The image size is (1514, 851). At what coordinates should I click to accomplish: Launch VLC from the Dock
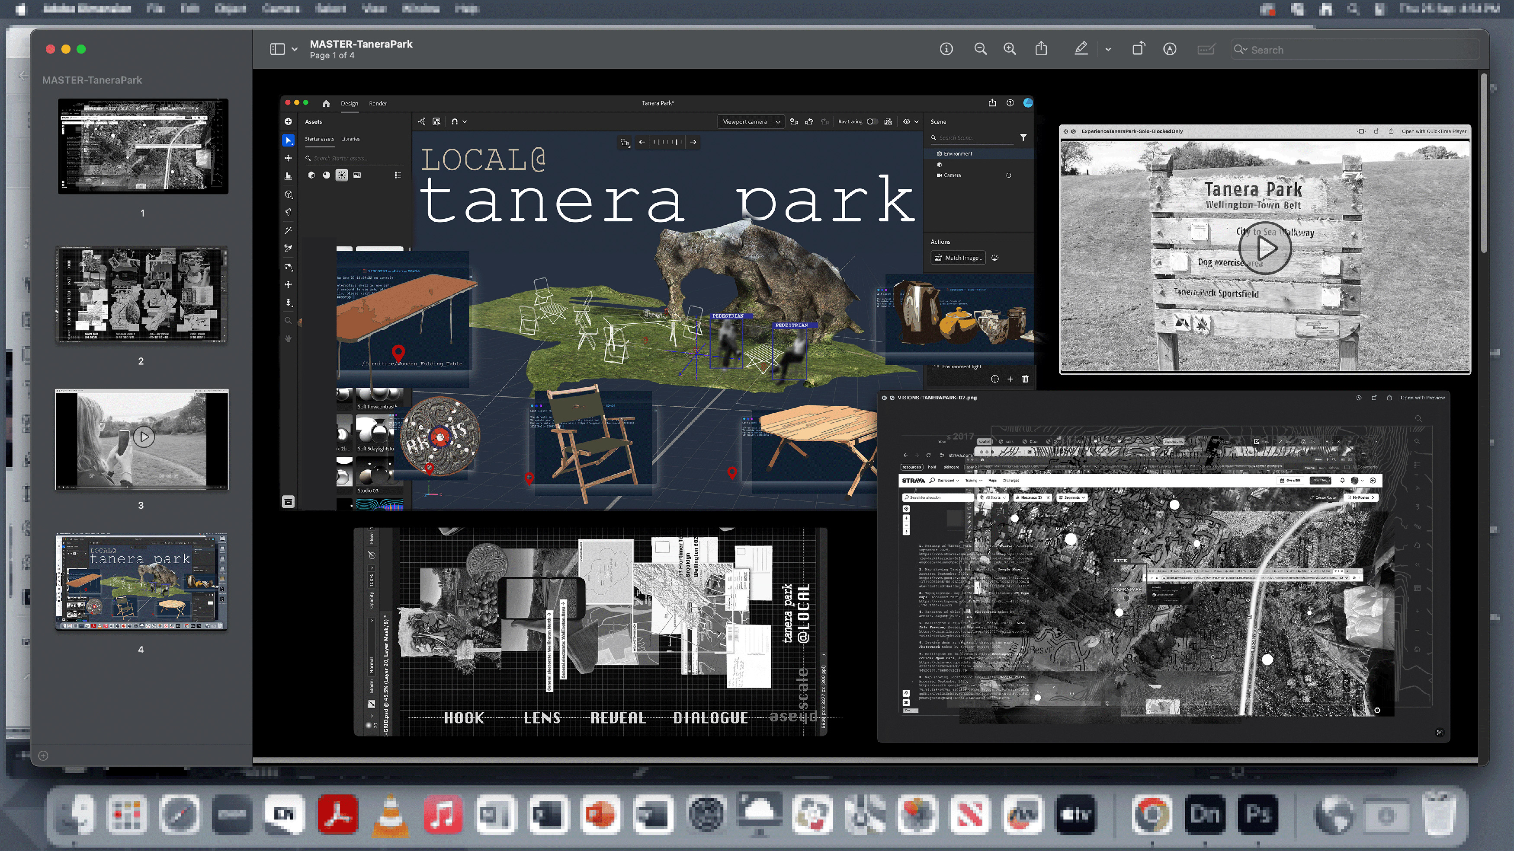tap(390, 814)
